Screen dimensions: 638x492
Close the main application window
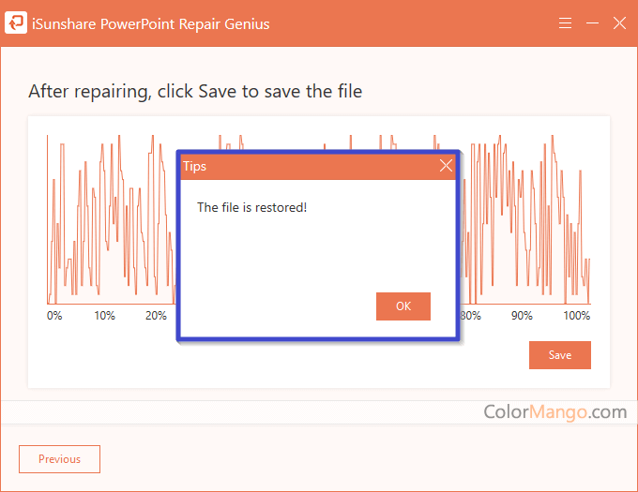[619, 23]
